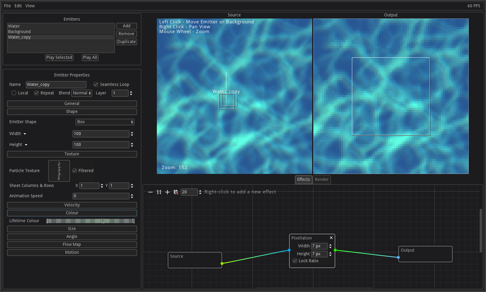
Task: Enable the Local checkbox
Action: pyautogui.click(x=14, y=93)
